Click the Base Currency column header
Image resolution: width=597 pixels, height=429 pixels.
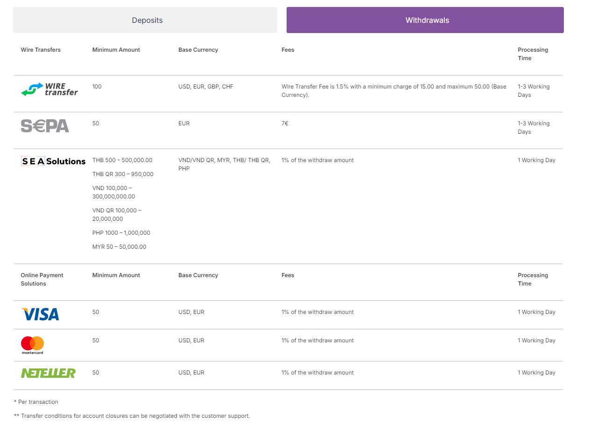click(198, 50)
